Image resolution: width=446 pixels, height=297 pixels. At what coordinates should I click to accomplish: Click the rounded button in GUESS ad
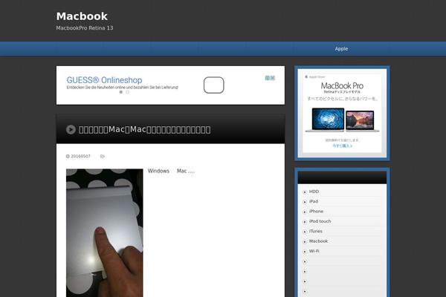213,85
